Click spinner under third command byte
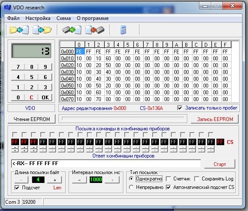 tap(33, 149)
